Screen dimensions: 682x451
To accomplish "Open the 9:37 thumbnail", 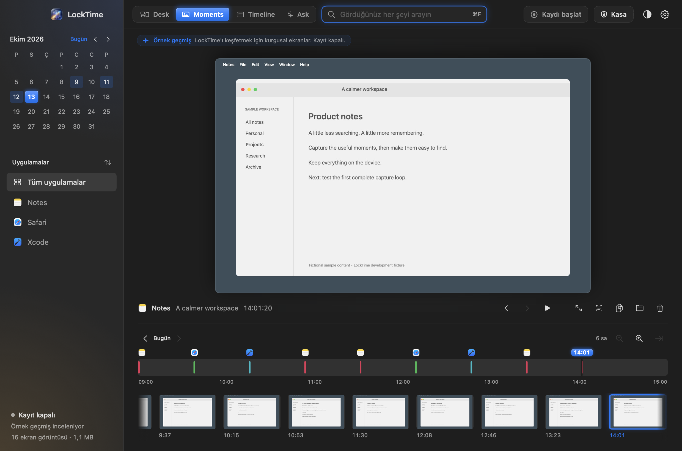I will click(187, 412).
